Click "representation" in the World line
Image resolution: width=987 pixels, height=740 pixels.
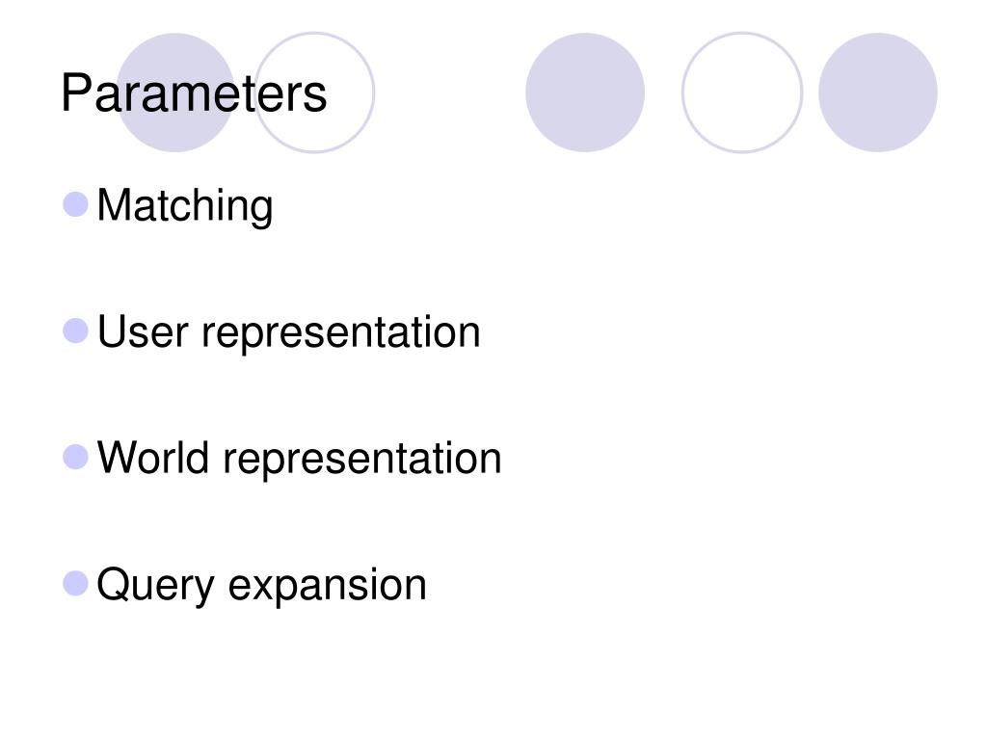coord(362,460)
